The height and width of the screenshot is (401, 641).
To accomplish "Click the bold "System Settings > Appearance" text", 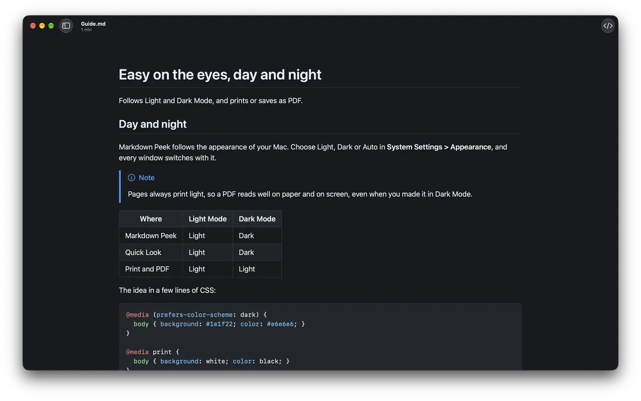I will point(439,147).
